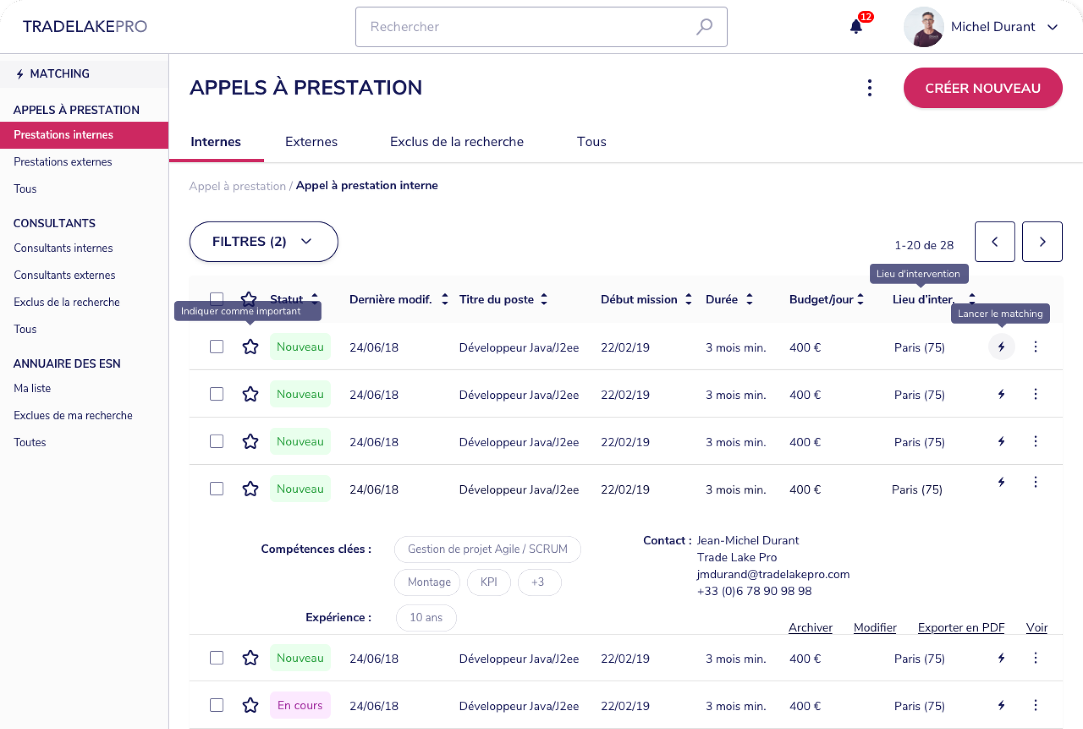Image resolution: width=1083 pixels, height=729 pixels.
Task: Click the notification bell icon
Action: [856, 26]
